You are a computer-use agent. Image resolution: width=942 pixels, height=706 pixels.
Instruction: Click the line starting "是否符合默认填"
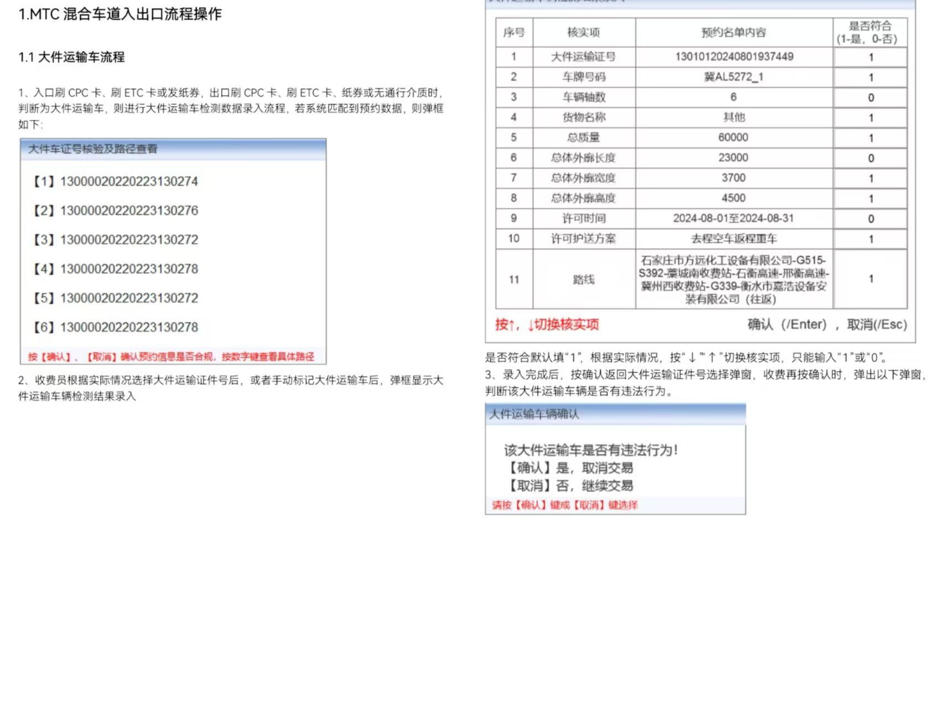(x=686, y=357)
